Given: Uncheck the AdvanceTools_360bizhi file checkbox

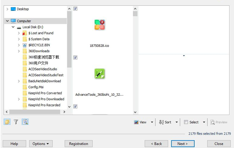Looking at the screenshot, I should (75, 57).
